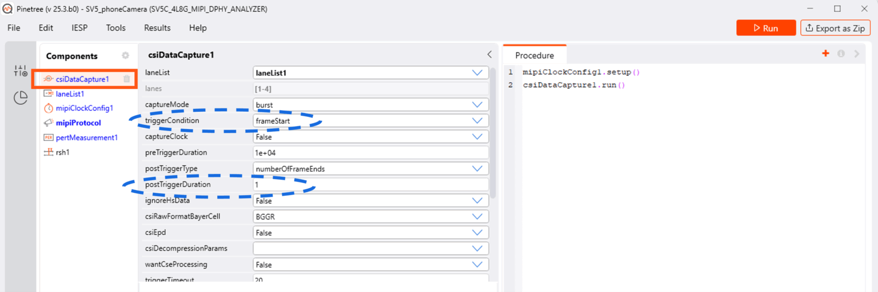
Task: Select mipiProtocol in the Components list
Action: tap(78, 123)
